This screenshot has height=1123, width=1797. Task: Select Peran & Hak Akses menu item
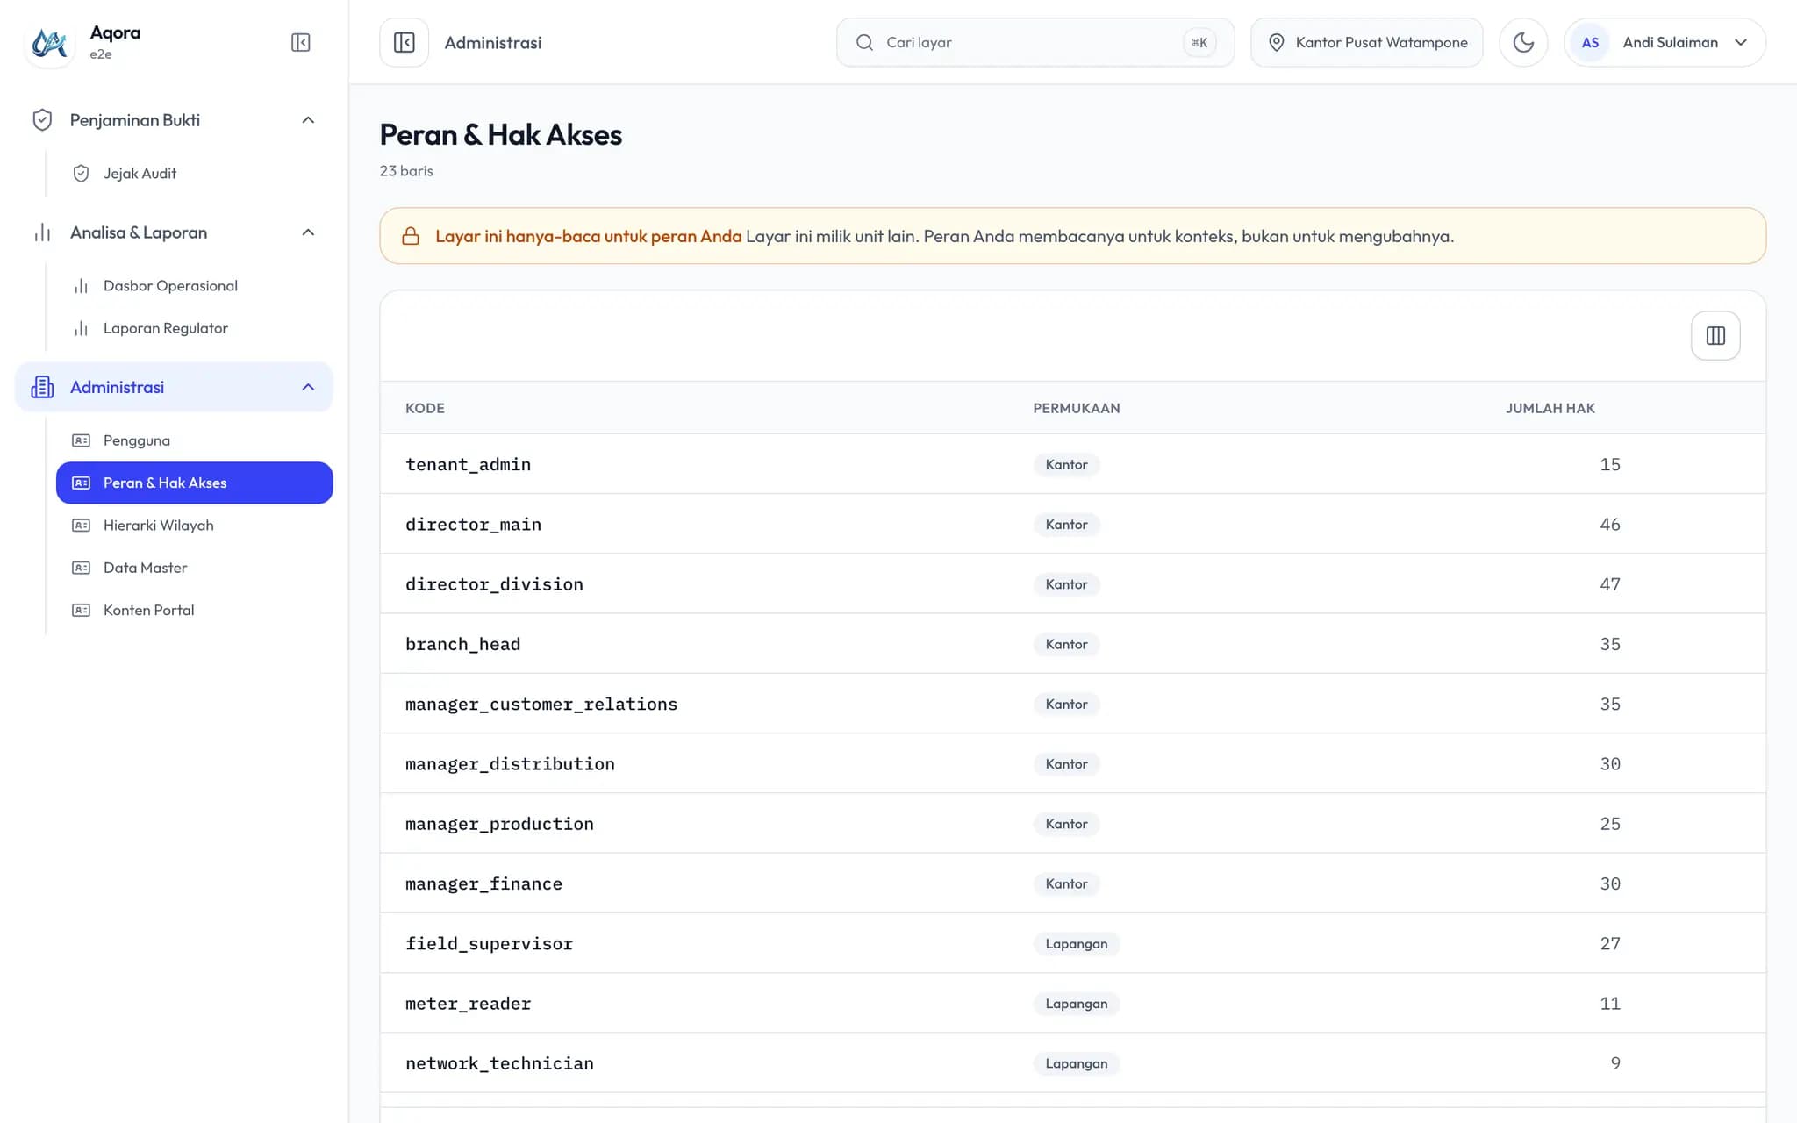194,483
